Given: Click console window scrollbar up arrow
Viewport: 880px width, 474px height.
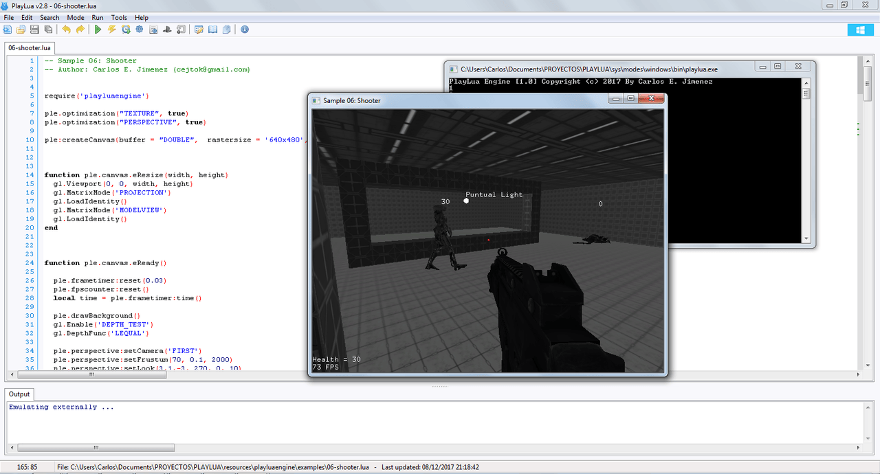Looking at the screenshot, I should [x=806, y=82].
